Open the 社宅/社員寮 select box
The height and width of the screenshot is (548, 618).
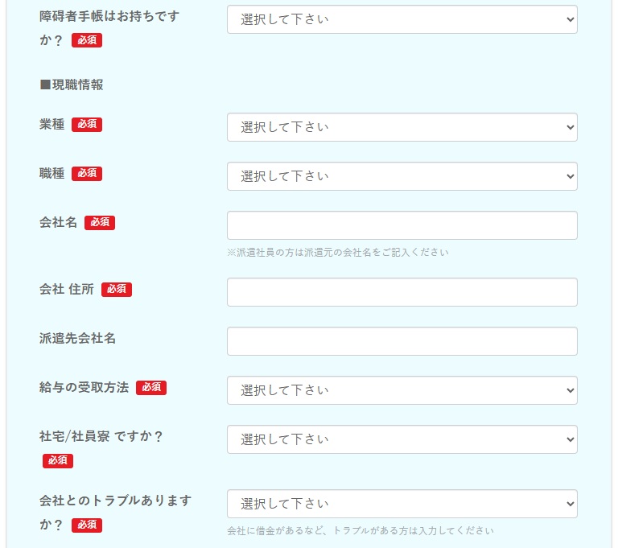pyautogui.click(x=402, y=439)
